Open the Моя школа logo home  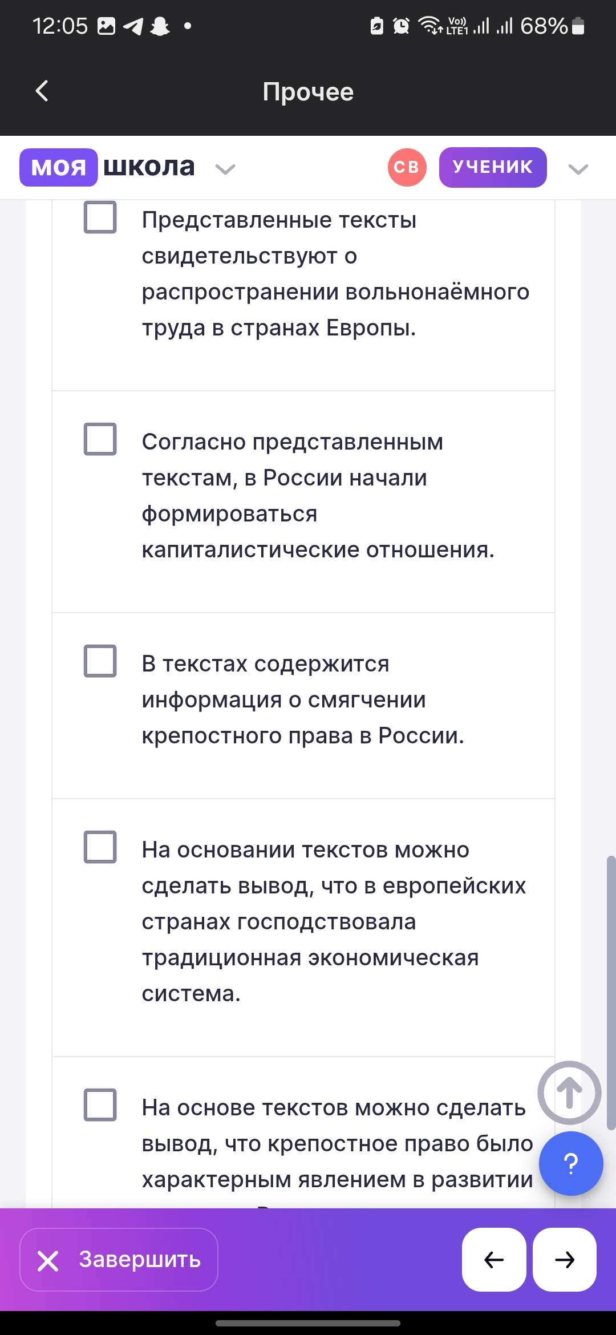[x=107, y=167]
